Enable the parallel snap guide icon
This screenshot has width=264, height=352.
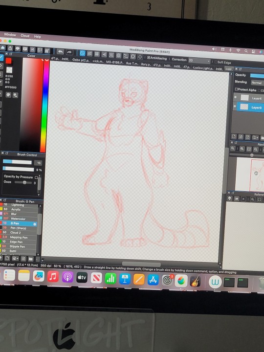(x=89, y=54)
